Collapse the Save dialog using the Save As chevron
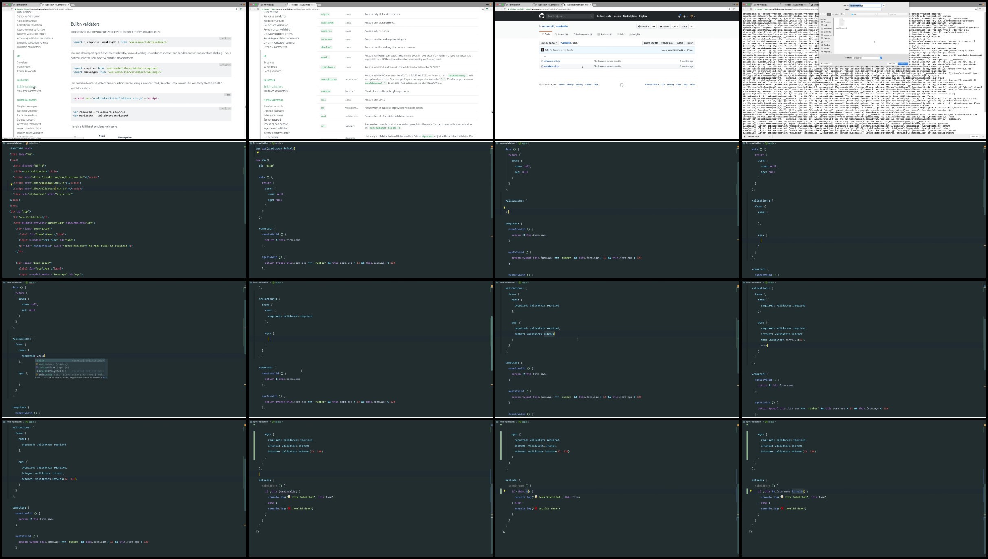The width and height of the screenshot is (988, 559). point(884,5)
